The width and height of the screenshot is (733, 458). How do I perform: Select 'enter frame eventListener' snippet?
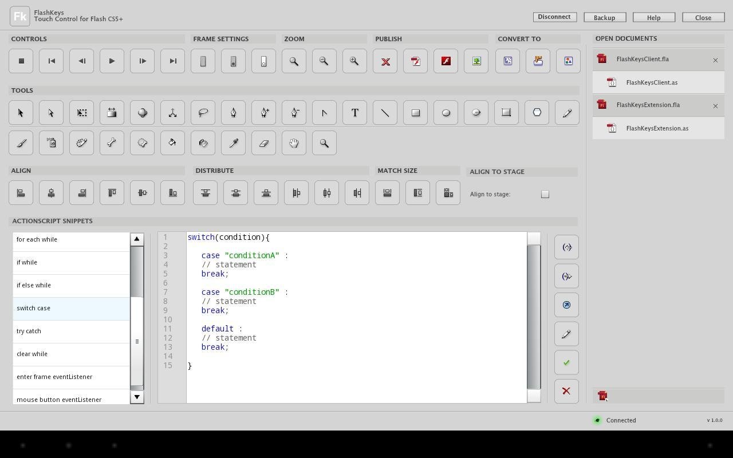[x=72, y=377]
